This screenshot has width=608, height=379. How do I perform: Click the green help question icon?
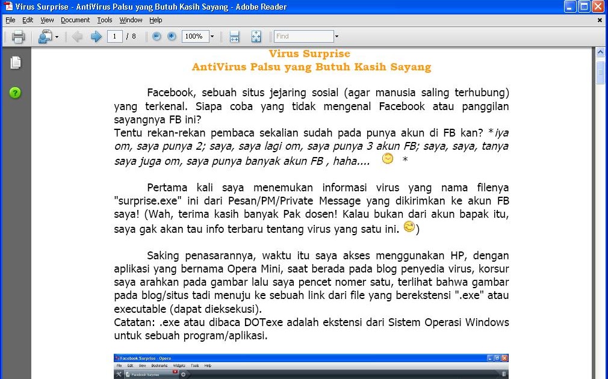point(15,93)
